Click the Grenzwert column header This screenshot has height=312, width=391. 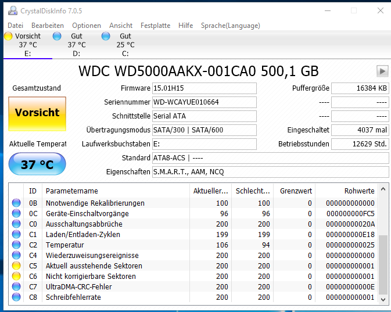point(295,191)
